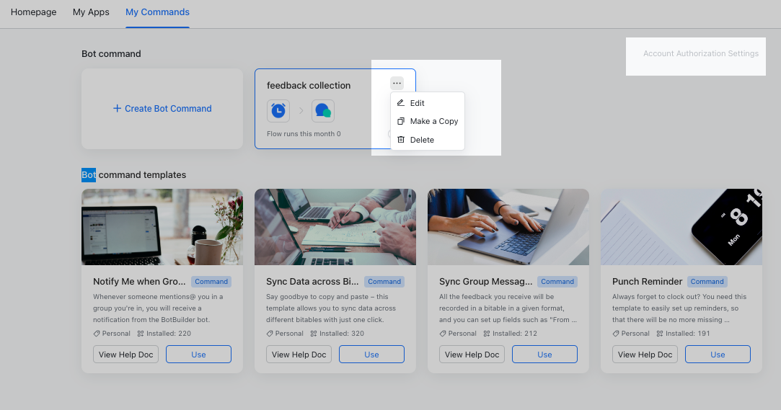Open the Notify Me template laptop thumbnail
This screenshot has width=781, height=410.
tap(162, 227)
